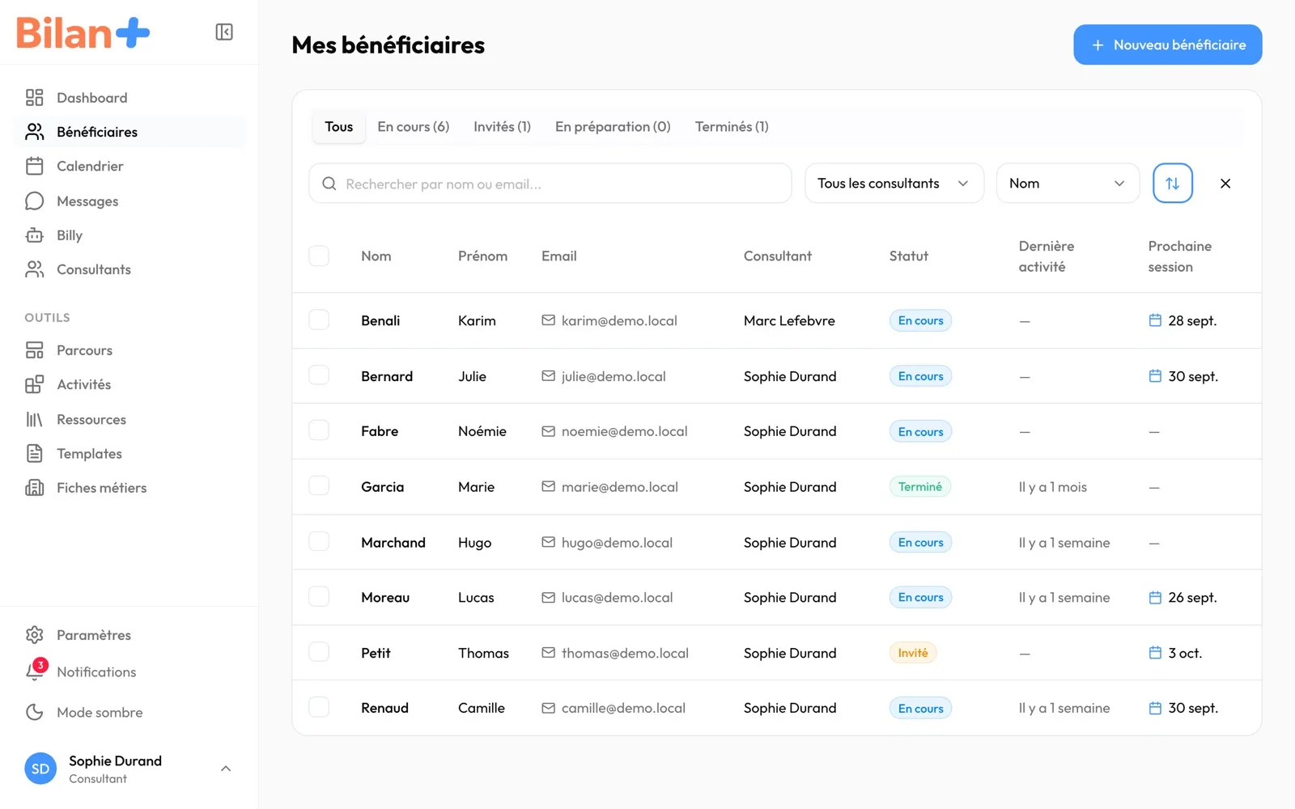The height and width of the screenshot is (809, 1295).
Task: Select the Garcia Marie row checkbox
Action: point(319,486)
